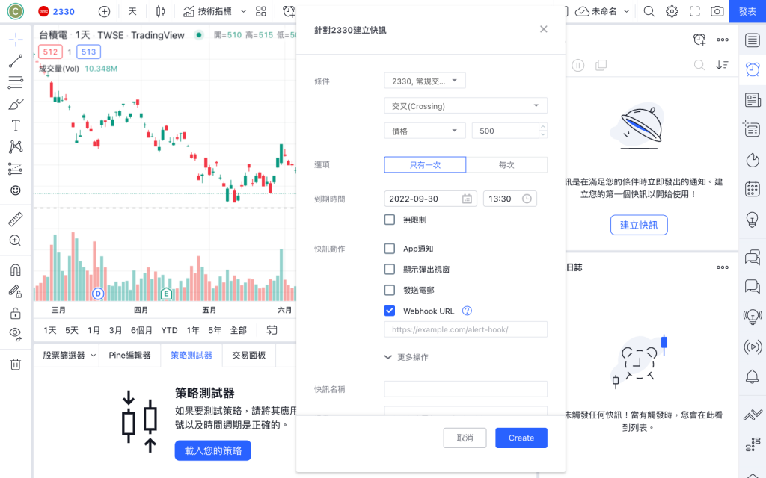The image size is (766, 478).
Task: Click the magnet mode icon
Action: [16, 270]
